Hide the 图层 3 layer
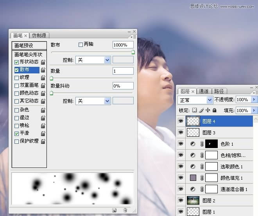Image resolution: width=258 pixels, height=216 pixels. pos(181,132)
